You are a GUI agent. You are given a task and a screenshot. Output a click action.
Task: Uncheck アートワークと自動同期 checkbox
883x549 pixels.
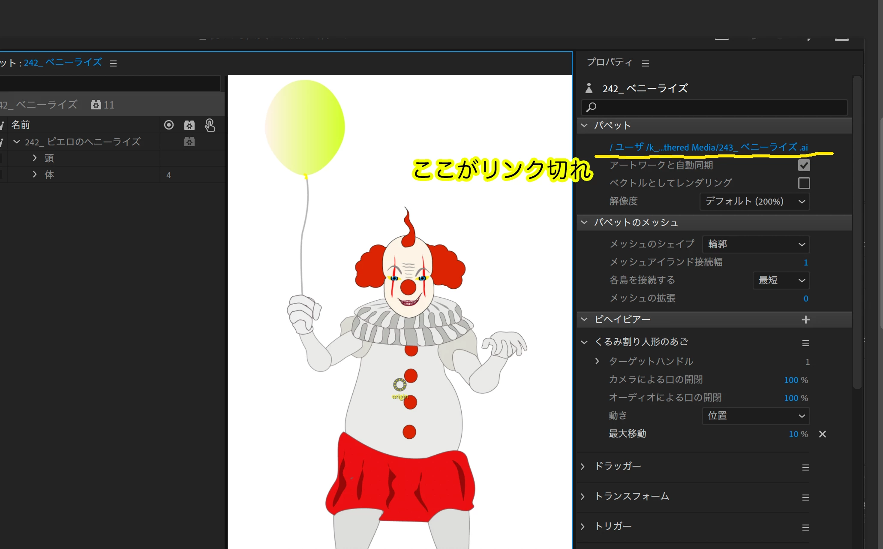pyautogui.click(x=804, y=165)
